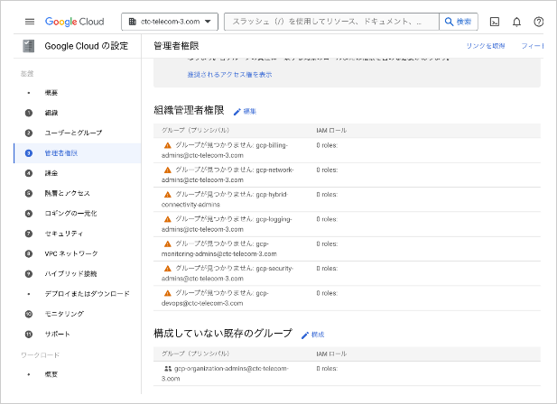Click the gcp-monitoring-admins@ctc-telecom-3.com text
The width and height of the screenshot is (557, 404).
(x=218, y=249)
